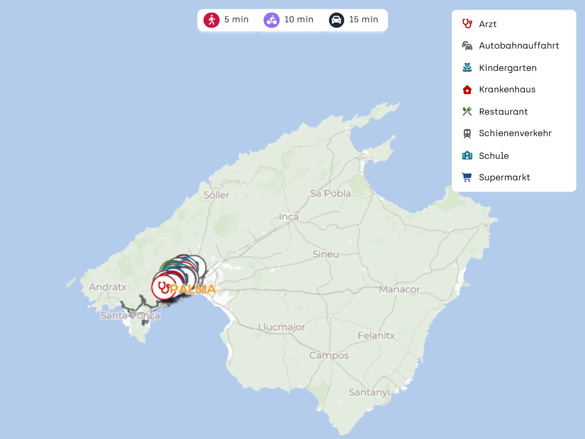Viewport: 585px width, 439px height.
Task: Select the Supermarkt category label
Action: tap(504, 178)
